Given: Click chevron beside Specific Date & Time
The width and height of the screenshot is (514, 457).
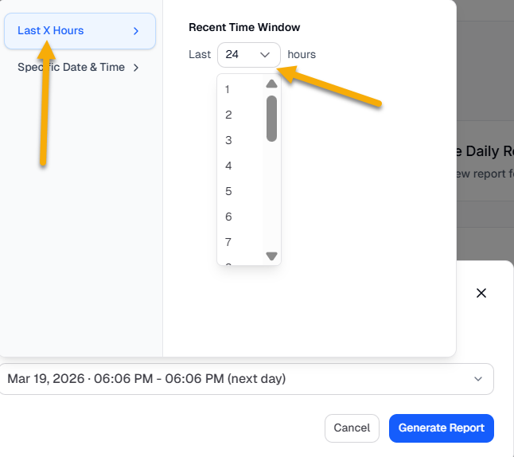Looking at the screenshot, I should tap(136, 68).
